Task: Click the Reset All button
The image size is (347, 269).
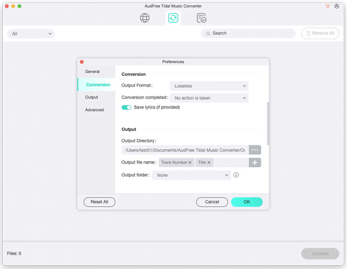Action: pyautogui.click(x=100, y=202)
